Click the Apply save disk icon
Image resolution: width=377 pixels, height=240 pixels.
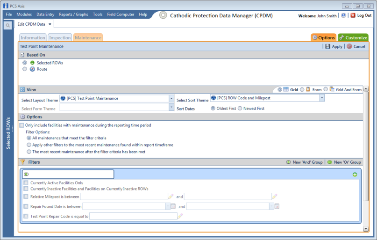[327, 46]
